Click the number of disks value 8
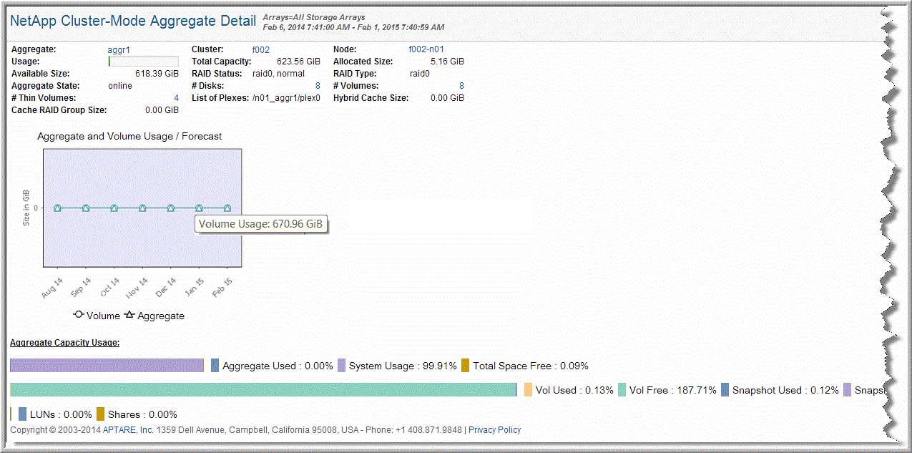The width and height of the screenshot is (912, 453). coord(318,86)
